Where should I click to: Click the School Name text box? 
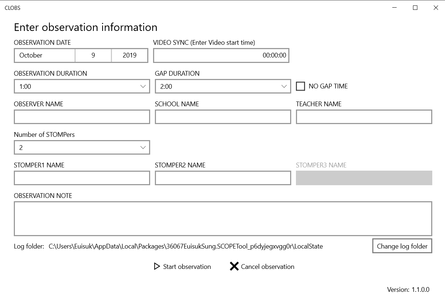coord(223,117)
